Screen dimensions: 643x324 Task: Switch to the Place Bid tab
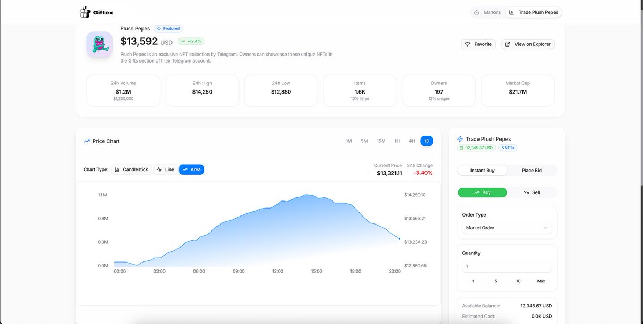click(x=531, y=170)
